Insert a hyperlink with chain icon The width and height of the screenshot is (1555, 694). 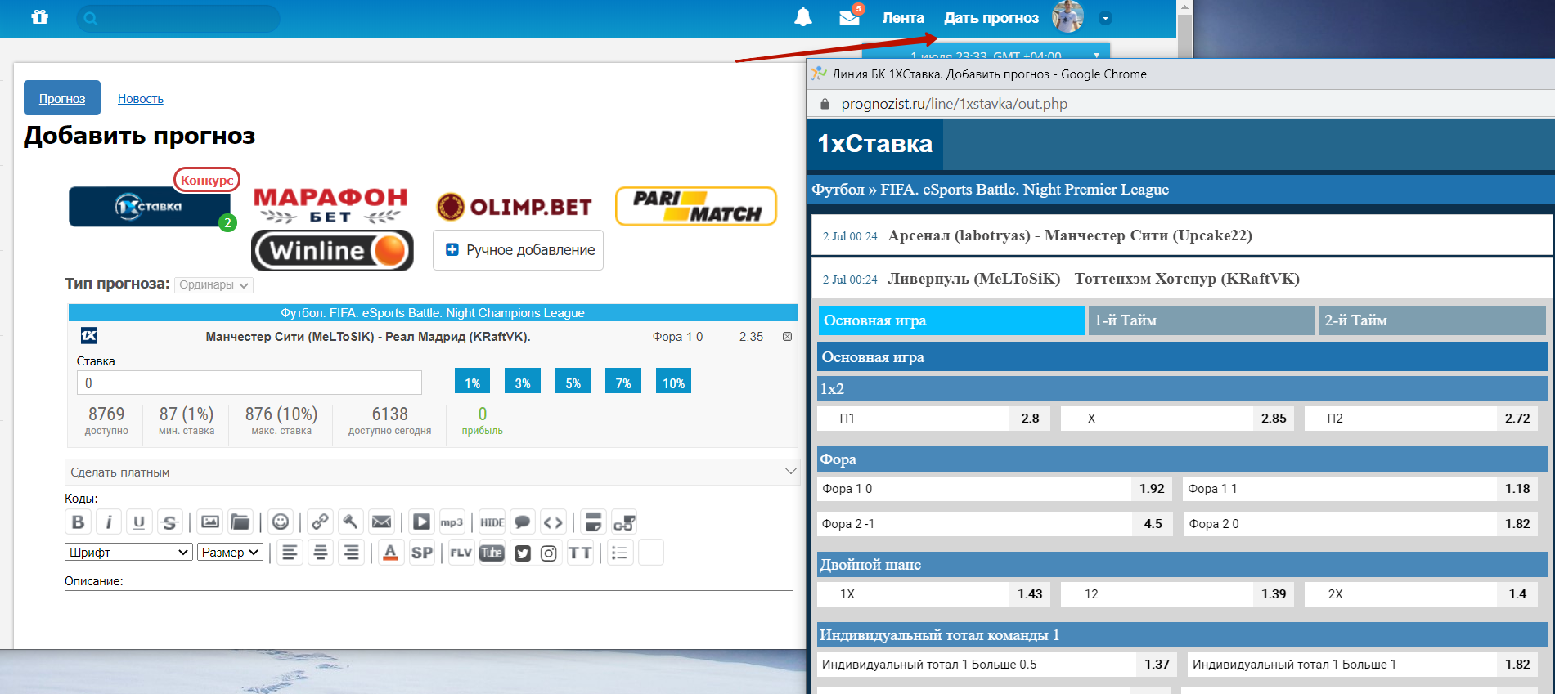click(320, 522)
